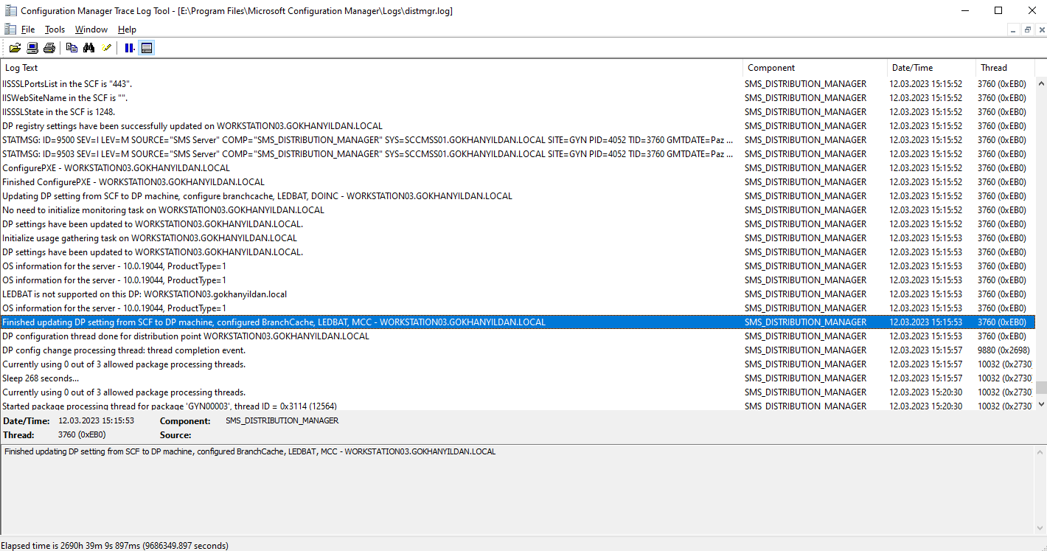Print the log using the printer icon
Image resolution: width=1047 pixels, height=551 pixels.
point(49,48)
